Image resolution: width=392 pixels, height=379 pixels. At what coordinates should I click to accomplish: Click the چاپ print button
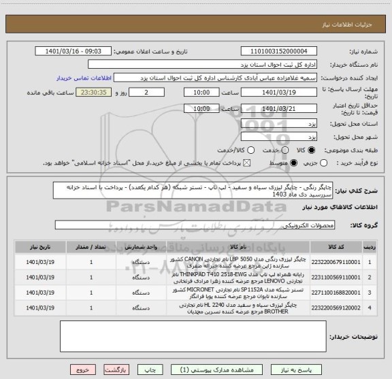(150, 369)
